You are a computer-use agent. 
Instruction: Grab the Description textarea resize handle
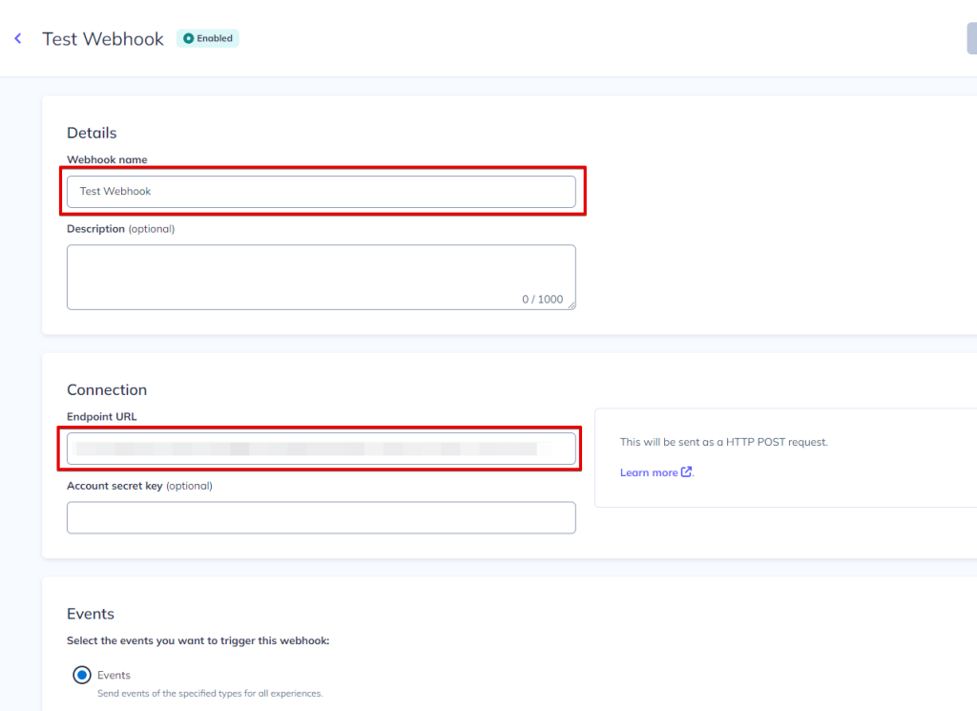(x=571, y=304)
